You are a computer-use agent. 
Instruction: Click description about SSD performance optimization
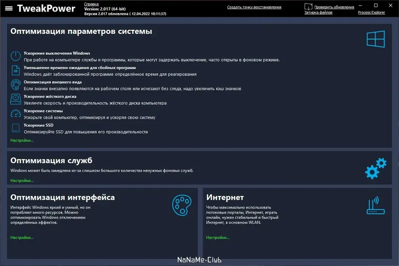coord(86,132)
